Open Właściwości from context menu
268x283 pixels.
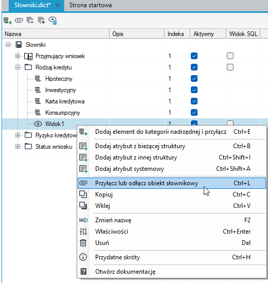click(x=172, y=232)
